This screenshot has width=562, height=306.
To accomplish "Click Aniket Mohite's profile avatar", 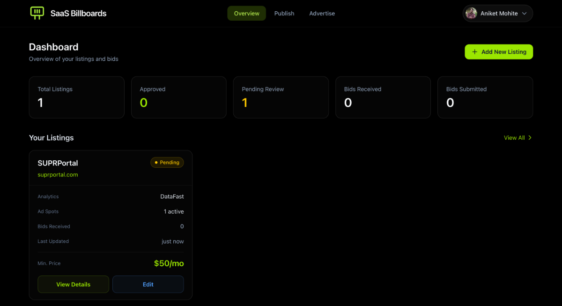I will pos(472,14).
